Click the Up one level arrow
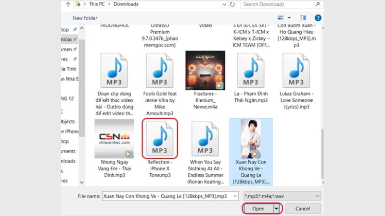Viewport: 385px width, 216px height. pyautogui.click(x=67, y=4)
